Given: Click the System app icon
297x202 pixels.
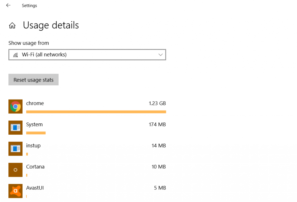Looking at the screenshot, I should tap(16, 127).
